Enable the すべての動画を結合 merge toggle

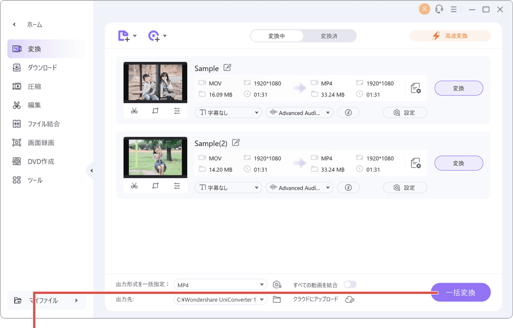coord(350,284)
